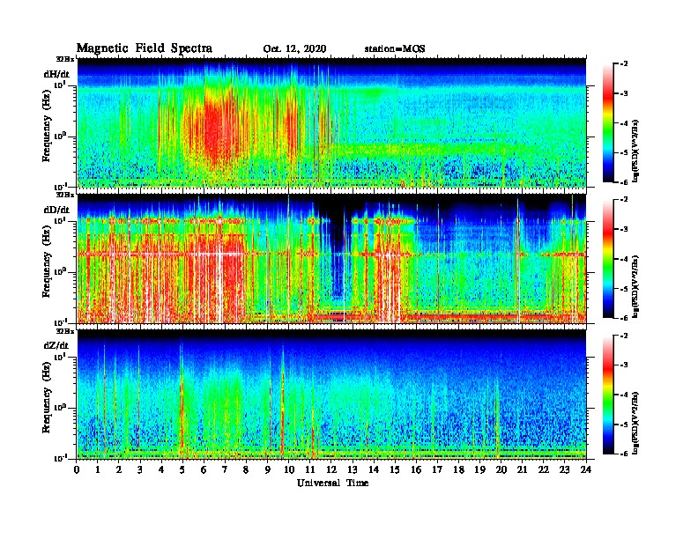The image size is (698, 539).
Task: Click the date 'Oct. 12, 2020'
Action: click(294, 49)
